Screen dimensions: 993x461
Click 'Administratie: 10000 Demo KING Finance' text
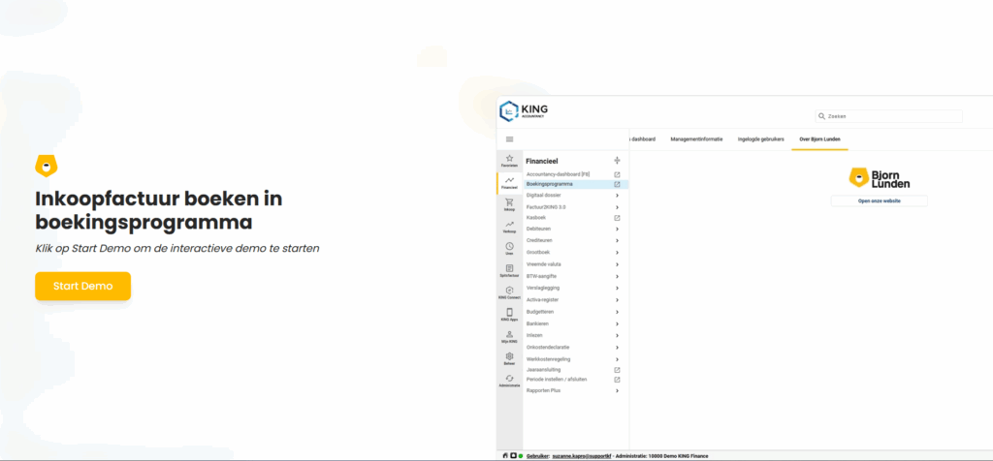coord(661,456)
